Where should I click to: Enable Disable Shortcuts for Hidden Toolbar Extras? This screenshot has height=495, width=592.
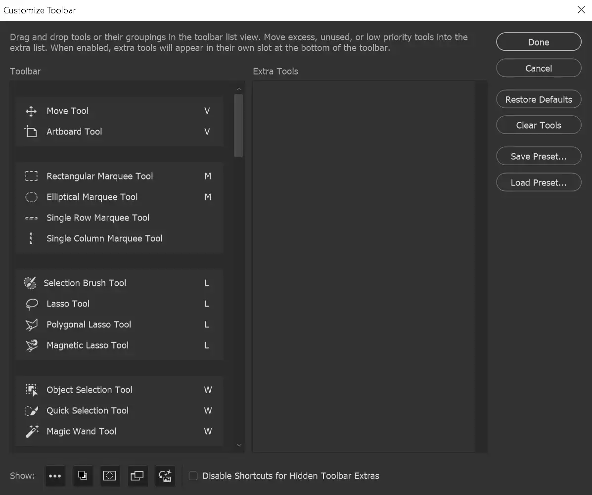[x=193, y=476]
